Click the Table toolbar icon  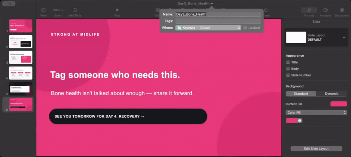(157, 10)
